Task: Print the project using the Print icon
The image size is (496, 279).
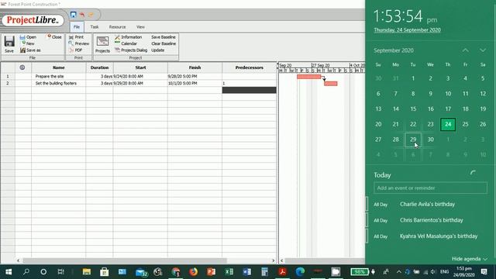Action: pos(71,37)
